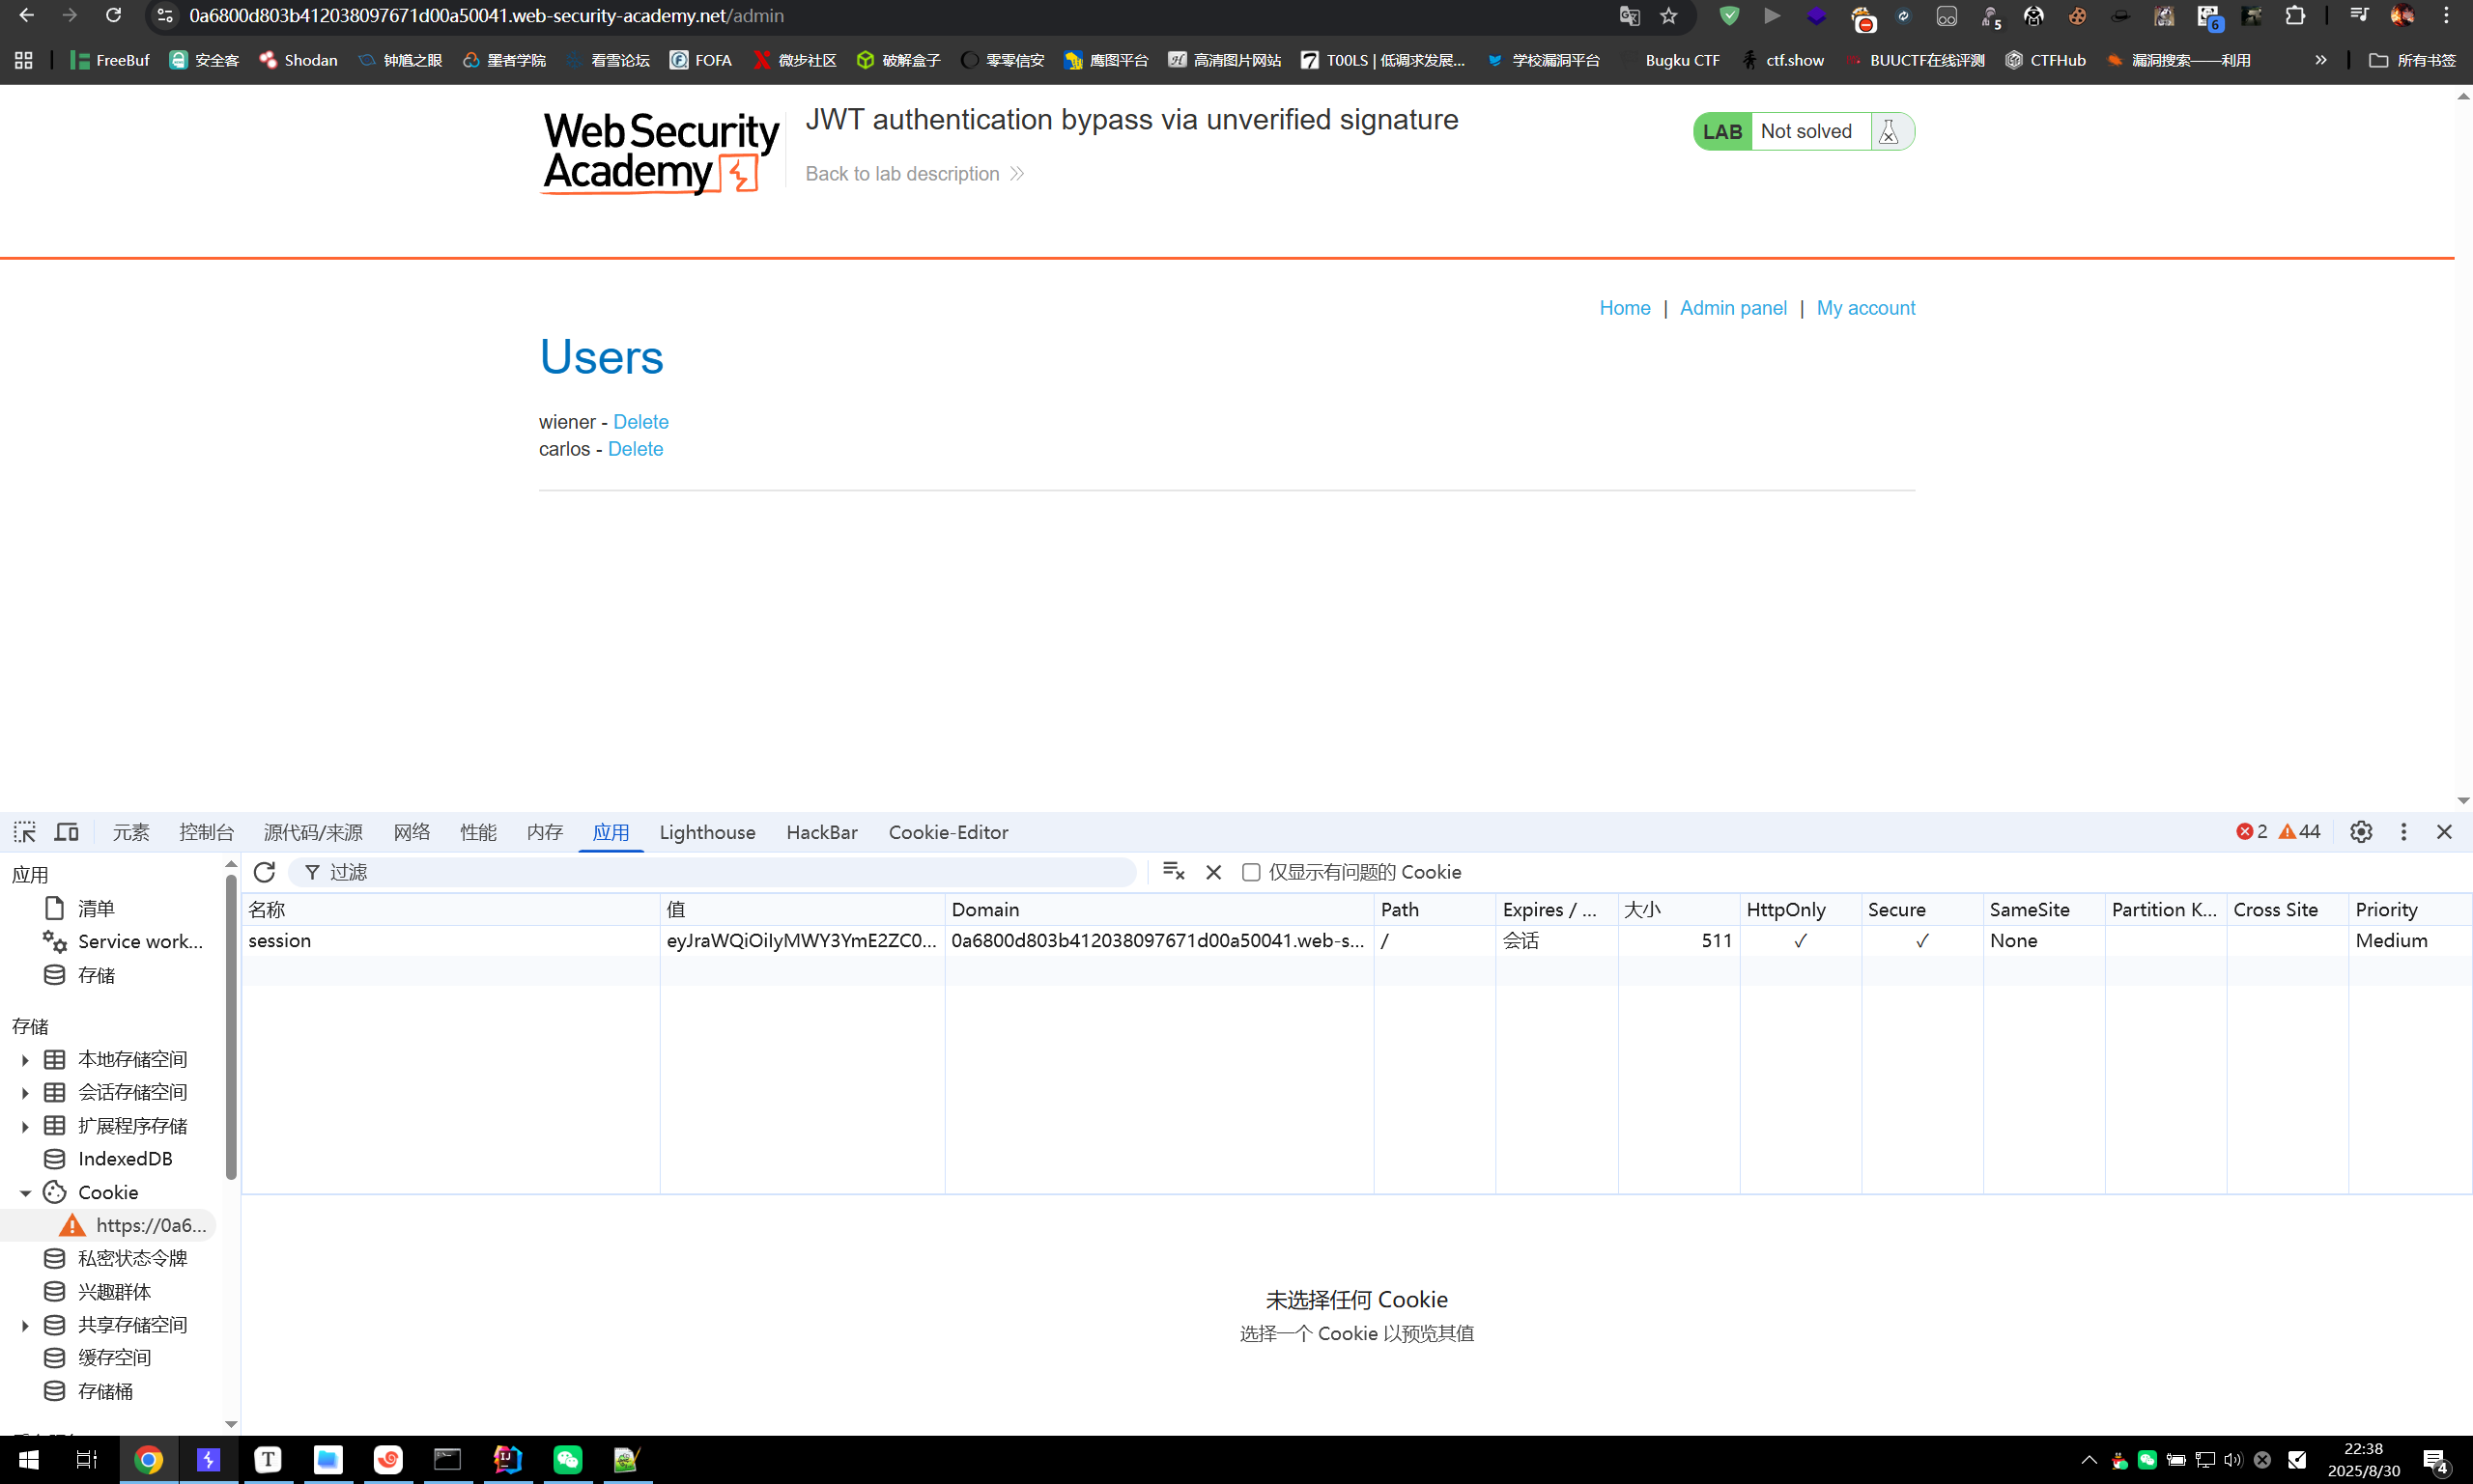2473x1484 pixels.
Task: Open the Cookie-Editor DevTools tab
Action: 948,832
